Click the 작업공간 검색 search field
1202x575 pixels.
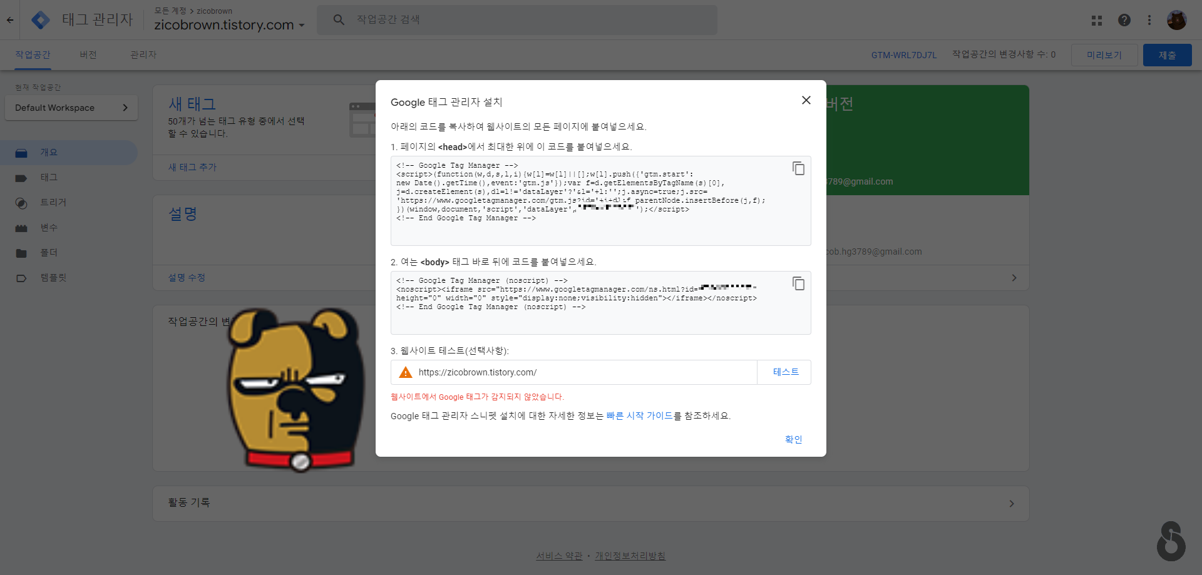pyautogui.click(x=517, y=20)
